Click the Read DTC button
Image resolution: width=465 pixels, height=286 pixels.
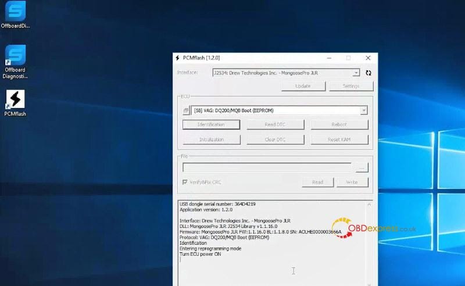[275, 124]
